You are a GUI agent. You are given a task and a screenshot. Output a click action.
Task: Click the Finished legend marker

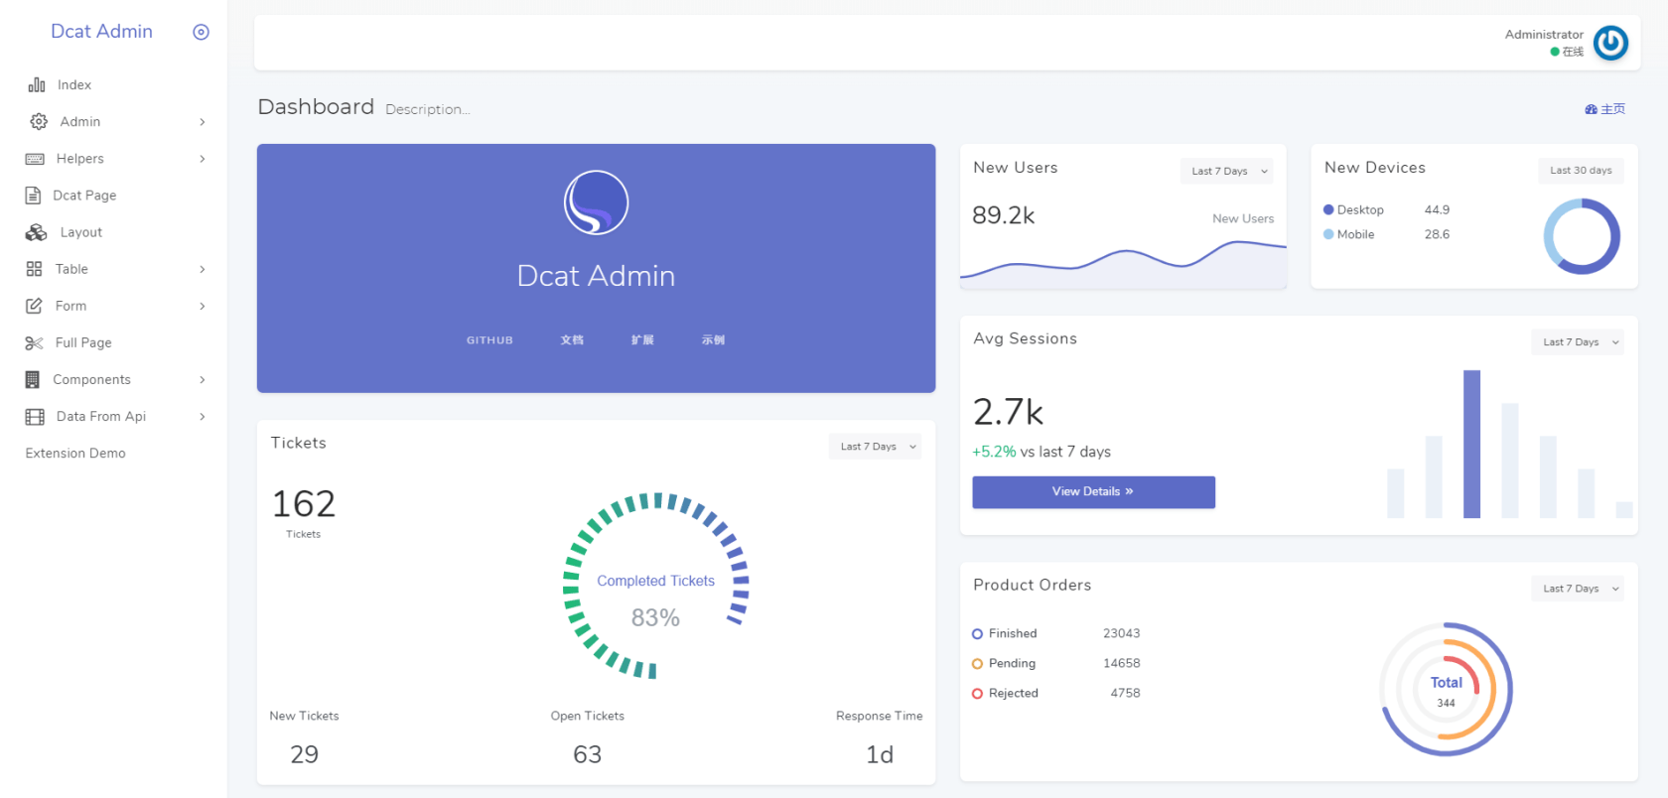coord(977,634)
